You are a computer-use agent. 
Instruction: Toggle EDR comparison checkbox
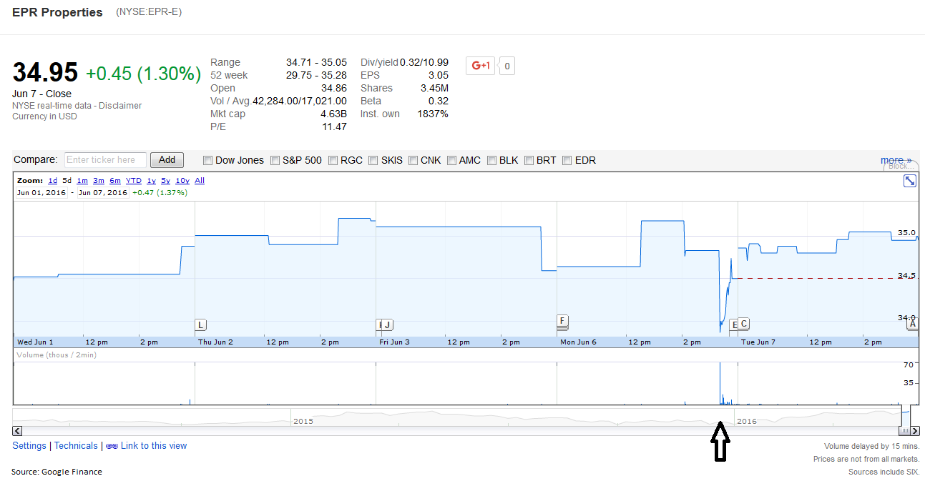pyautogui.click(x=568, y=161)
